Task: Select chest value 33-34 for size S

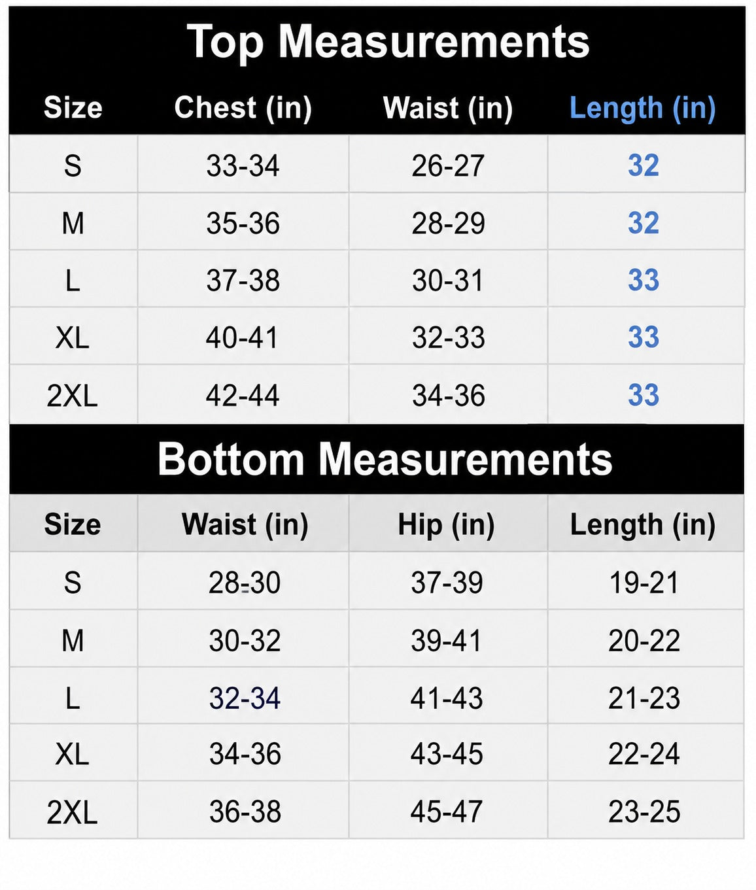Action: 243,166
